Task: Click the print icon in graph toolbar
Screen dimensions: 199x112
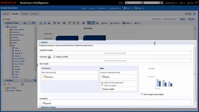Action: coord(41,23)
